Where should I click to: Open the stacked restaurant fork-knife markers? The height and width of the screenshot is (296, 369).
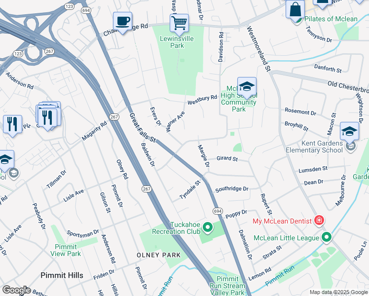click(48, 116)
